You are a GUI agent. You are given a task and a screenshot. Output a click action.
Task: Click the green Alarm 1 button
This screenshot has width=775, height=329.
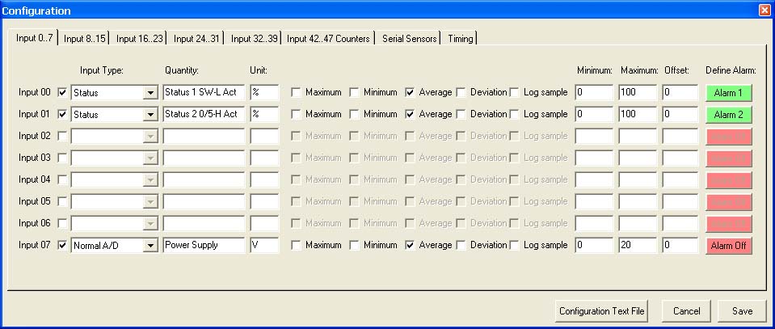pyautogui.click(x=728, y=92)
